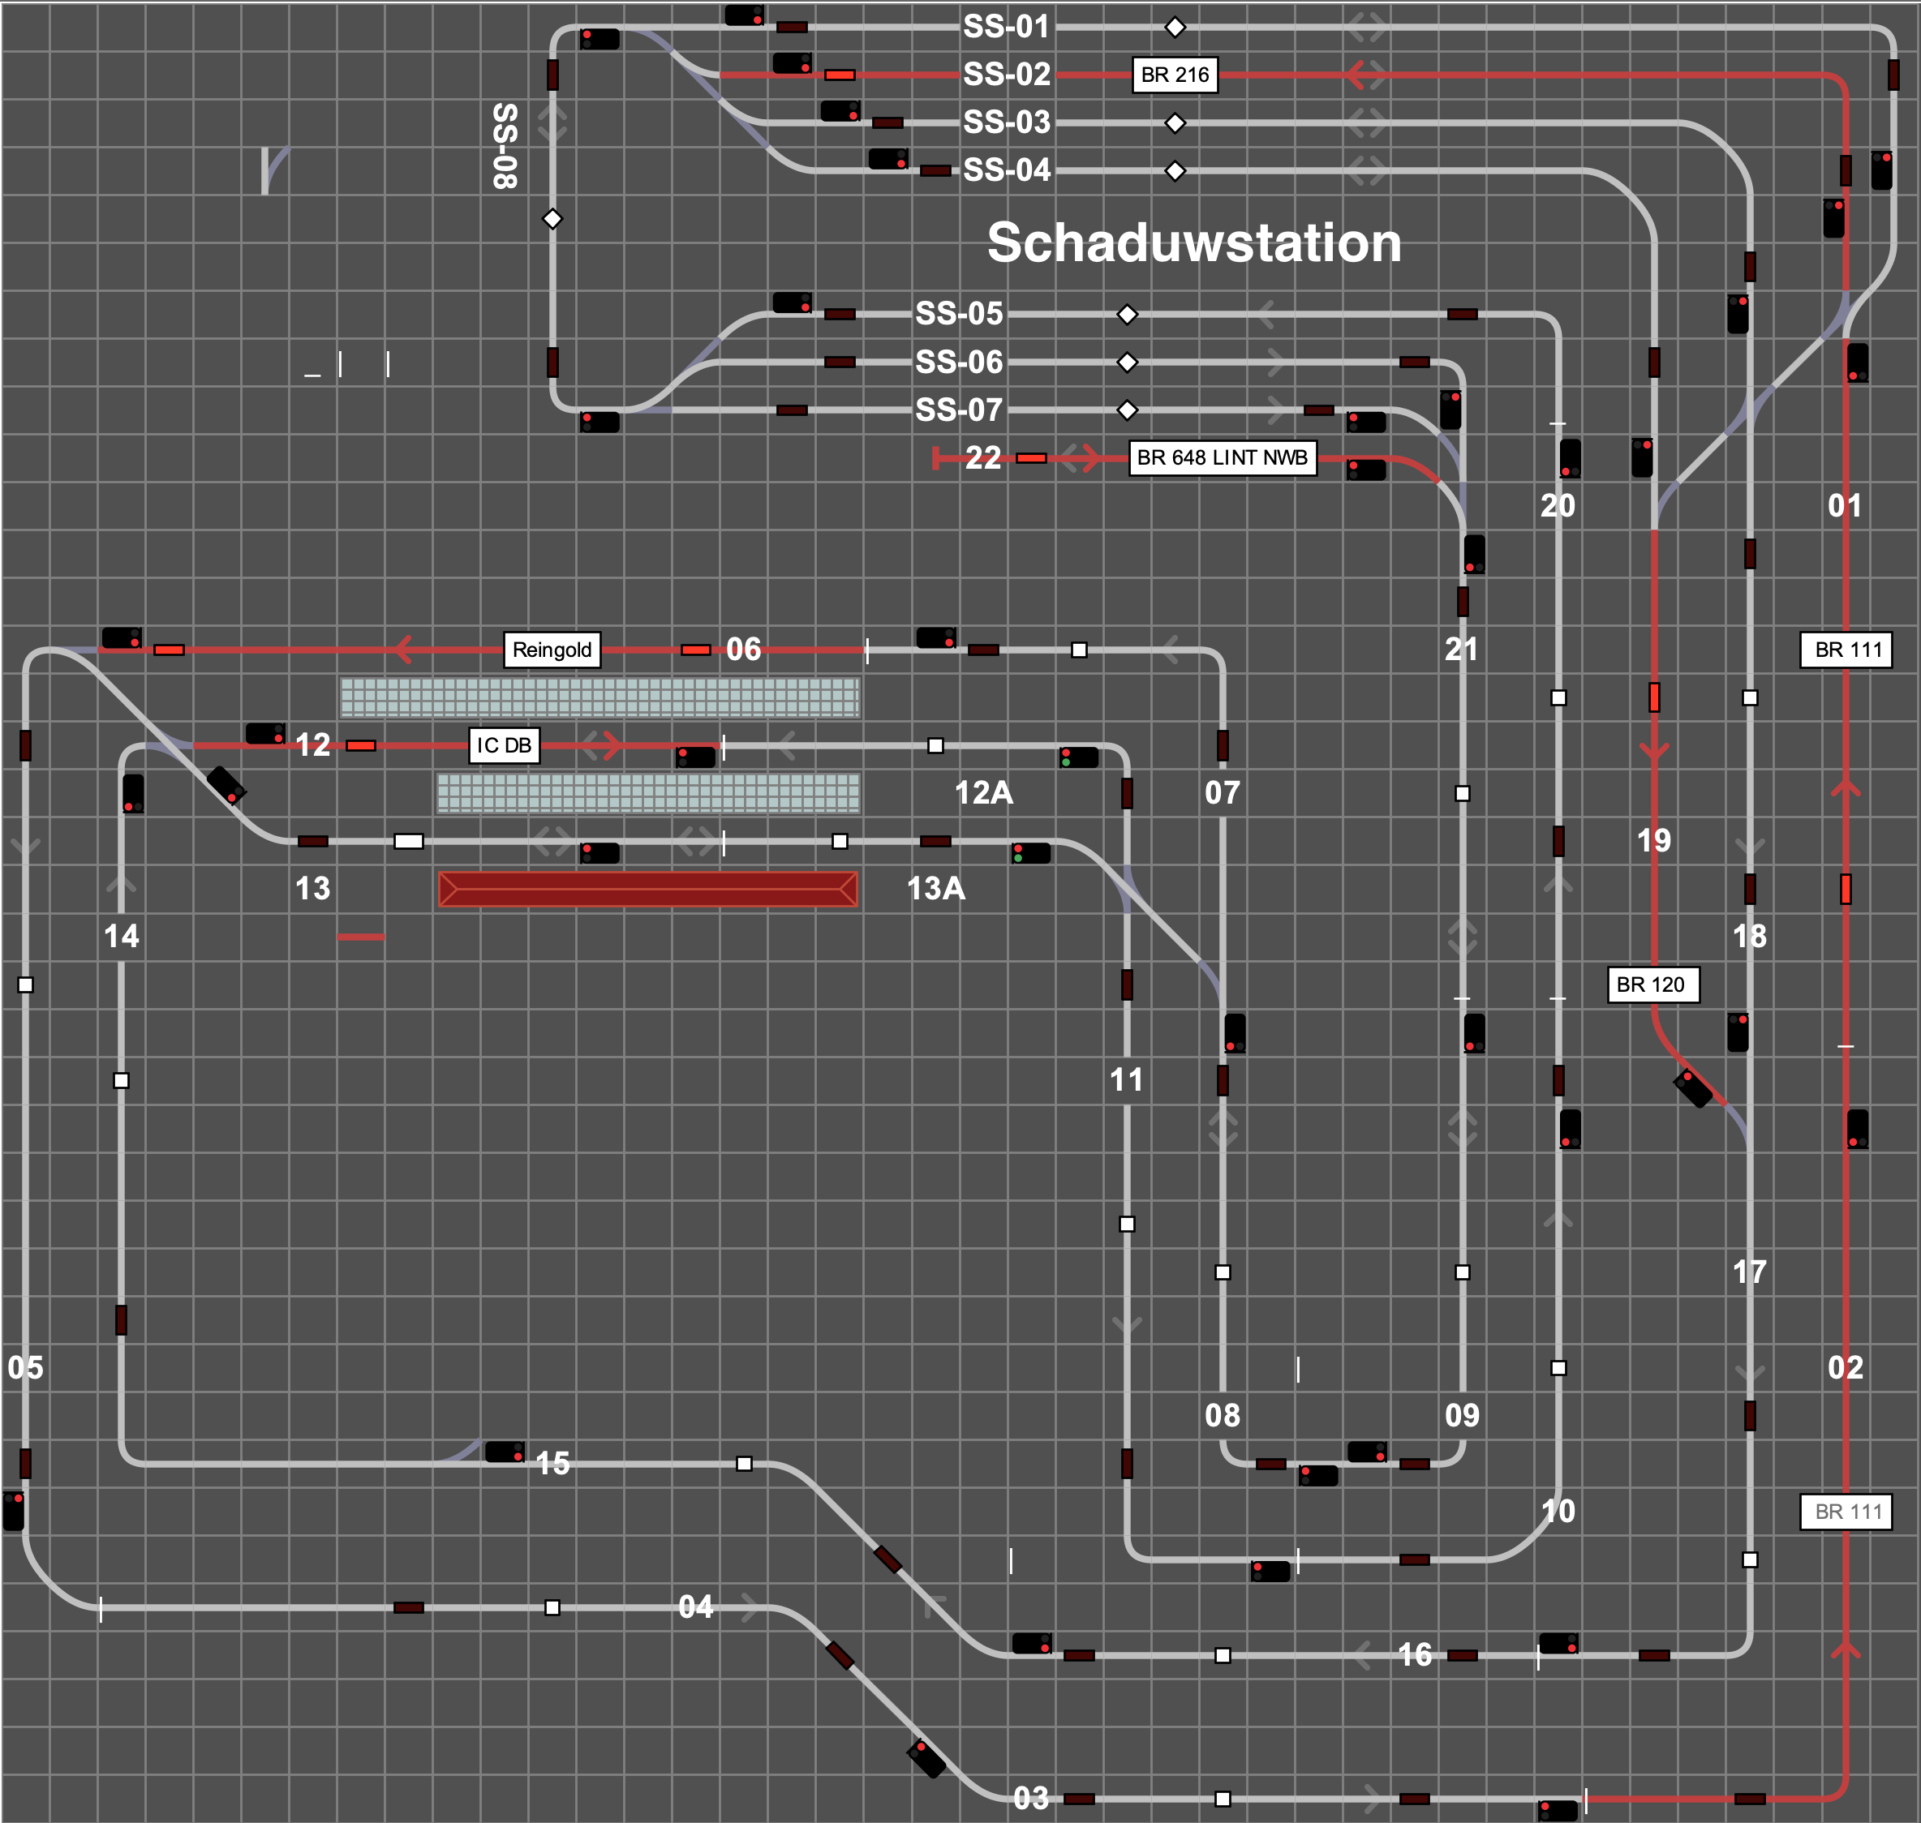This screenshot has height=1823, width=1921.
Task: Click the white square sensor below label 11
Action: point(1127,1225)
